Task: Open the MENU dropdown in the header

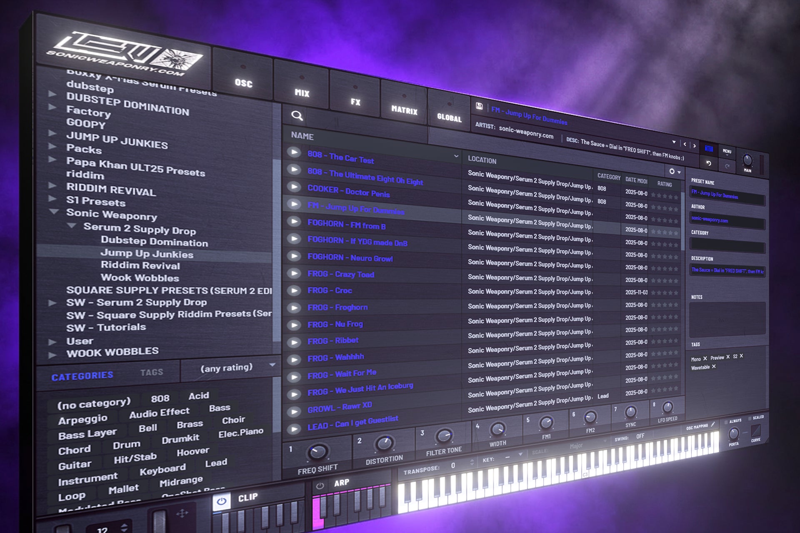Action: click(727, 152)
